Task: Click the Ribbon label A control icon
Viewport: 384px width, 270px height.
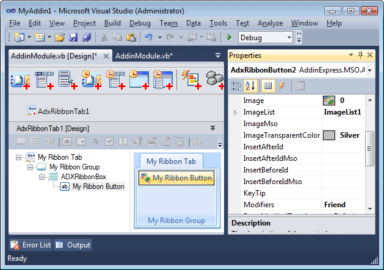Action: point(95,141)
